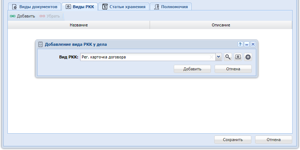Open help via the question mark icon
300x150 pixels.
[x=241, y=44]
